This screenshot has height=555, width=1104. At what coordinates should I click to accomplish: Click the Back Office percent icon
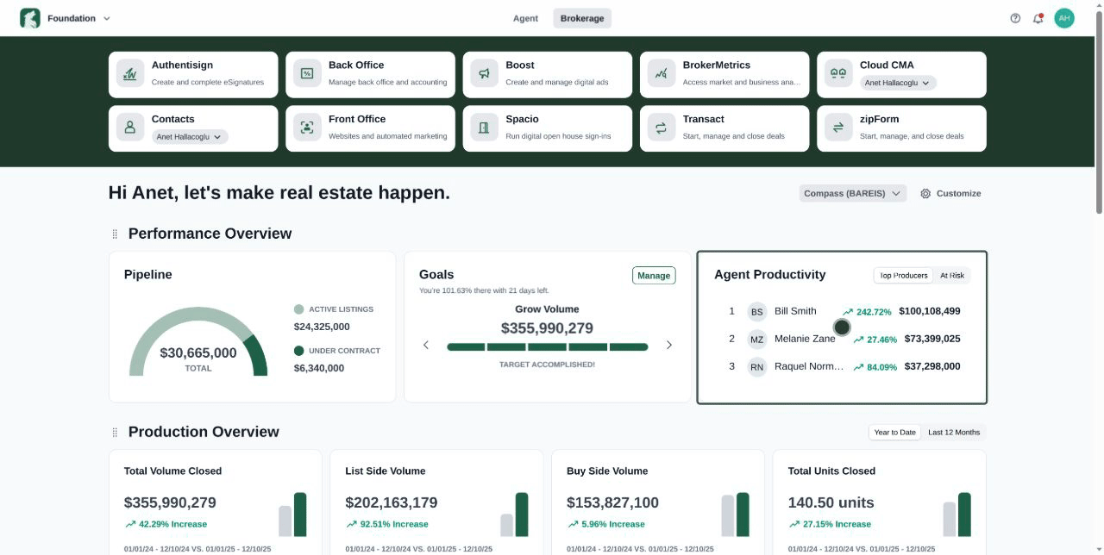click(307, 74)
